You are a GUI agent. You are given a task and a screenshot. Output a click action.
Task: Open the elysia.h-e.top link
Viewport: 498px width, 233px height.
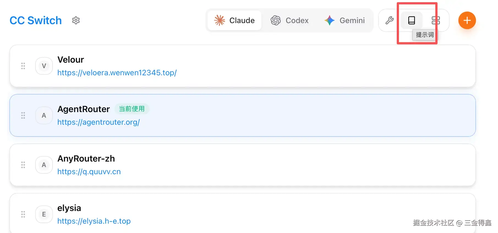pos(94,221)
